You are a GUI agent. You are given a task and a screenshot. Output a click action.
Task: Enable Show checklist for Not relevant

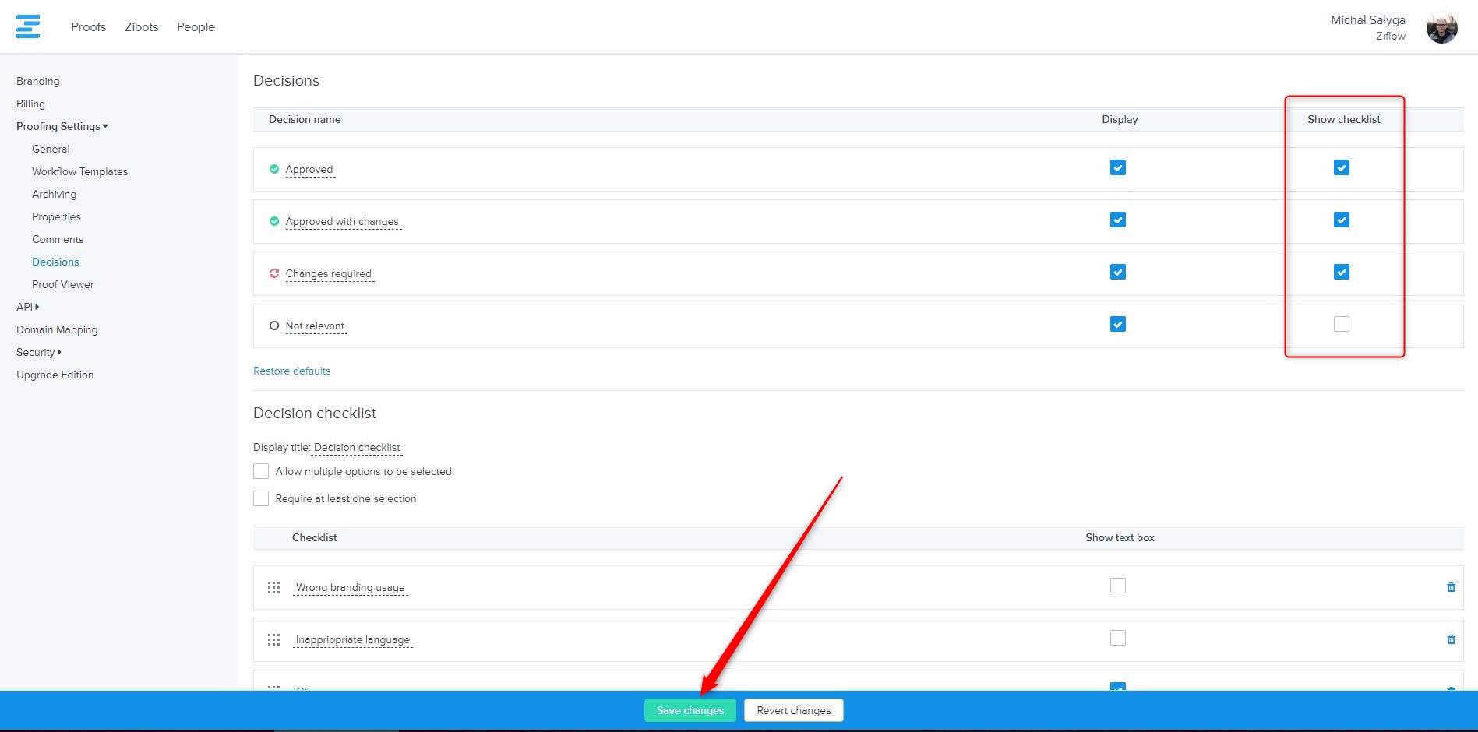(1341, 324)
